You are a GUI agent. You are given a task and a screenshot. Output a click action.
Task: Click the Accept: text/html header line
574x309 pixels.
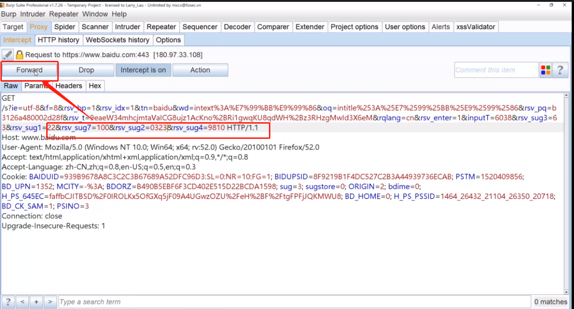pos(125,157)
